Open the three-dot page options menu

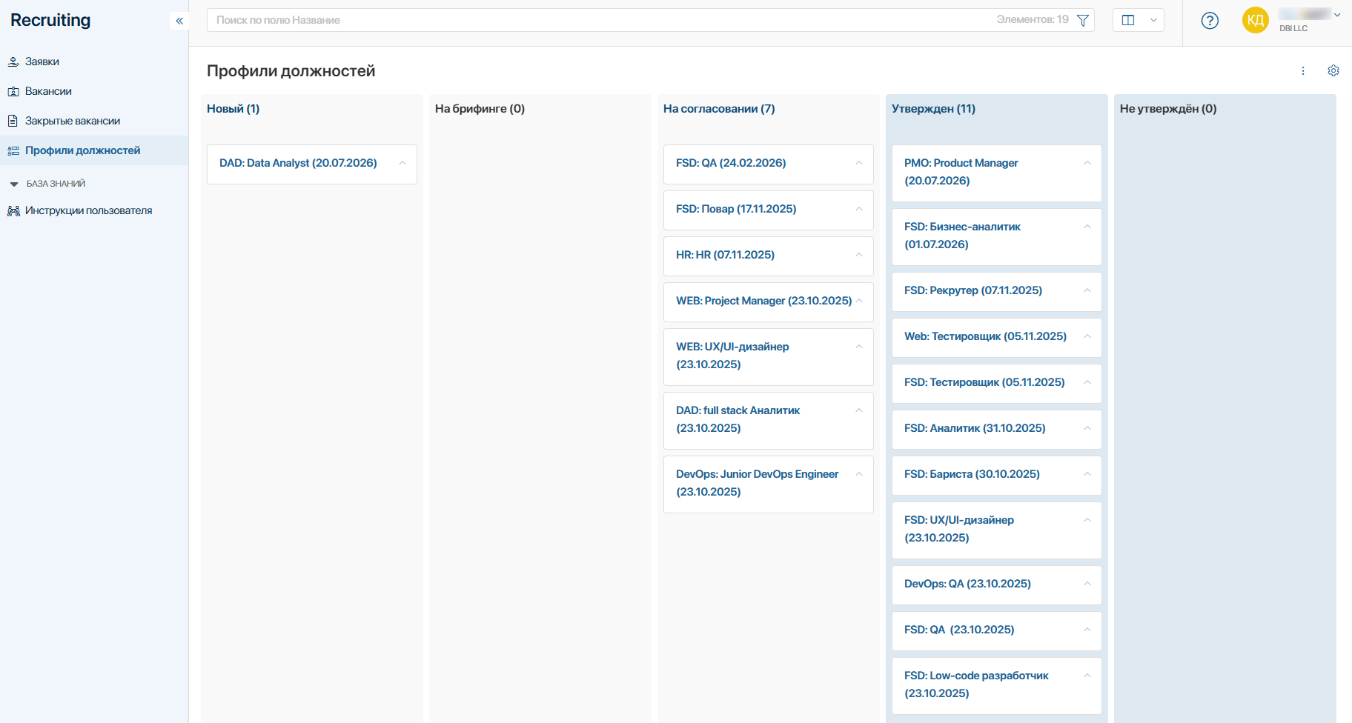pos(1303,71)
